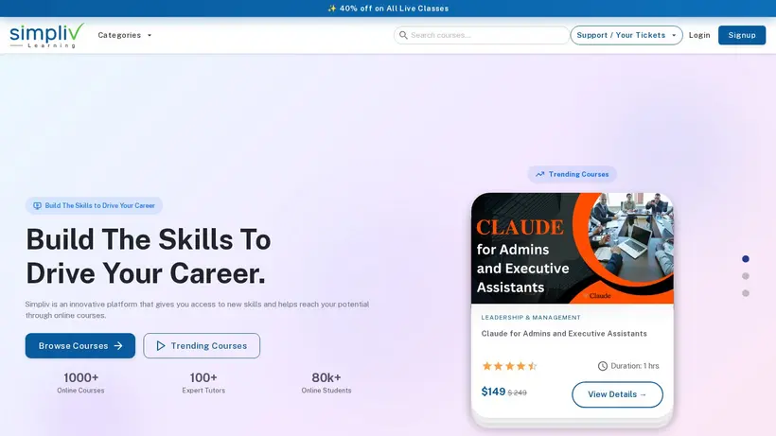Click the Signup button
776x436 pixels.
tap(742, 35)
